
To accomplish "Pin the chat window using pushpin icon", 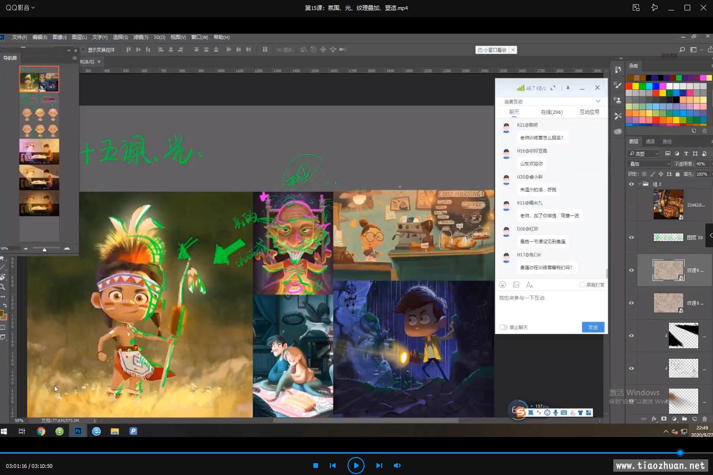I will (568, 88).
